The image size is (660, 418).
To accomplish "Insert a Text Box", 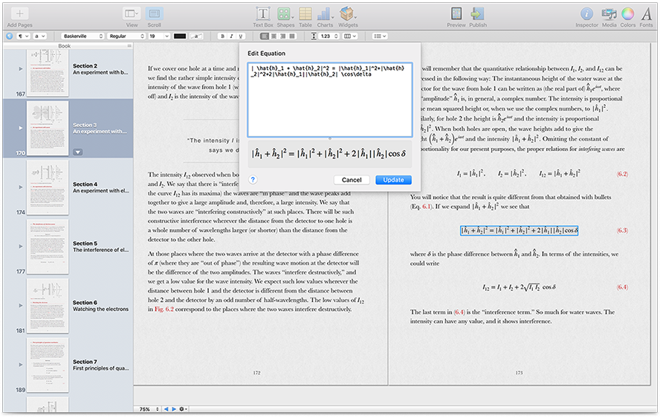I will (x=263, y=14).
